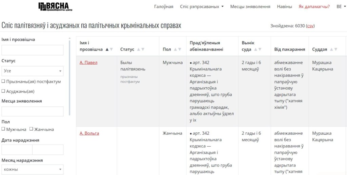Image resolution: width=347 pixels, height=175 pixels.
Task: Download the csv export link
Action: tap(310, 26)
